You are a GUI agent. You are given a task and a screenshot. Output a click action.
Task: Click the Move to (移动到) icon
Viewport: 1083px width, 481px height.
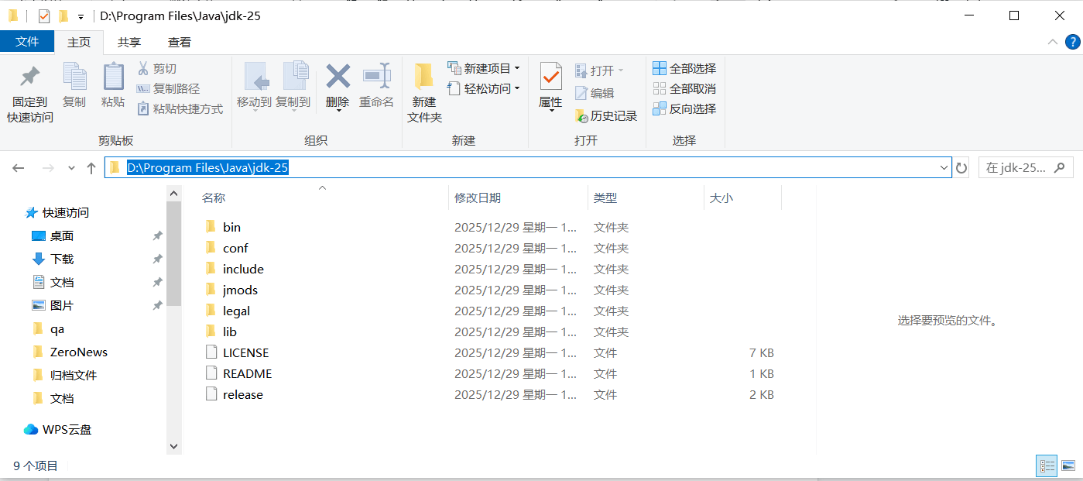point(255,77)
